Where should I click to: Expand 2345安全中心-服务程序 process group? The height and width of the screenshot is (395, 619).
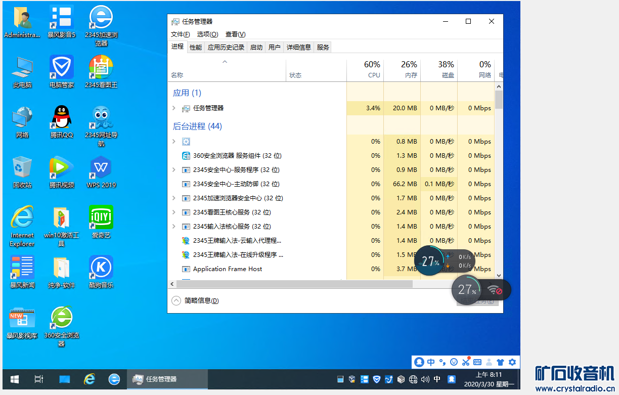tap(174, 170)
